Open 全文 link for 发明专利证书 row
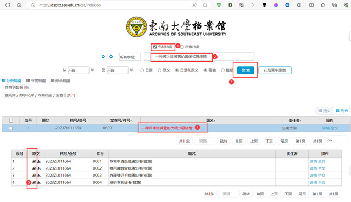This screenshot has width=351, height=202. (x=322, y=183)
